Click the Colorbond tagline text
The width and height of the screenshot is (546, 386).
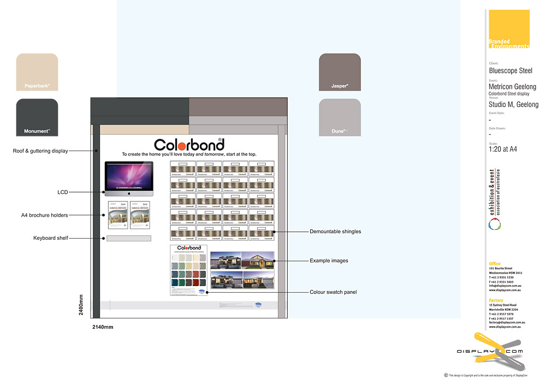pos(189,154)
